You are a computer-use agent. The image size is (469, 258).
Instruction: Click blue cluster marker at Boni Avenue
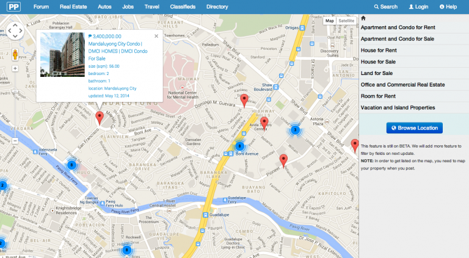click(x=239, y=146)
